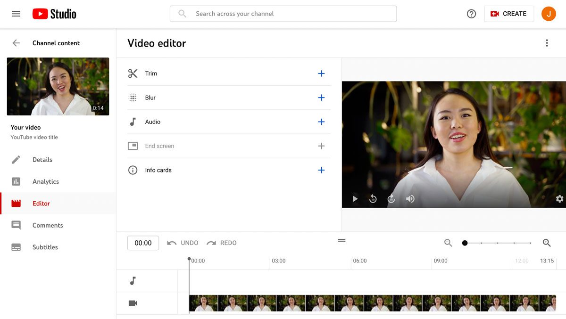This screenshot has height=319, width=566.
Task: Click the Info cards icon
Action: (x=133, y=170)
